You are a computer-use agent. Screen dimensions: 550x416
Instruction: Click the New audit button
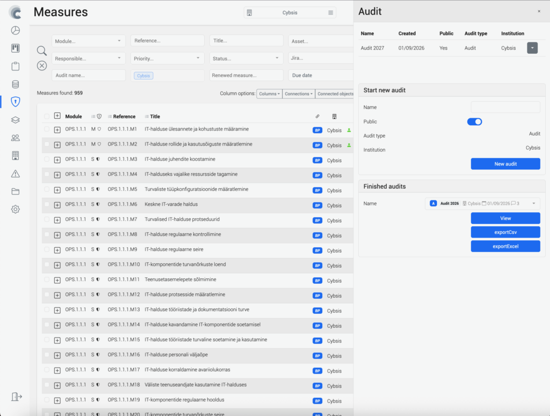pyautogui.click(x=505, y=164)
